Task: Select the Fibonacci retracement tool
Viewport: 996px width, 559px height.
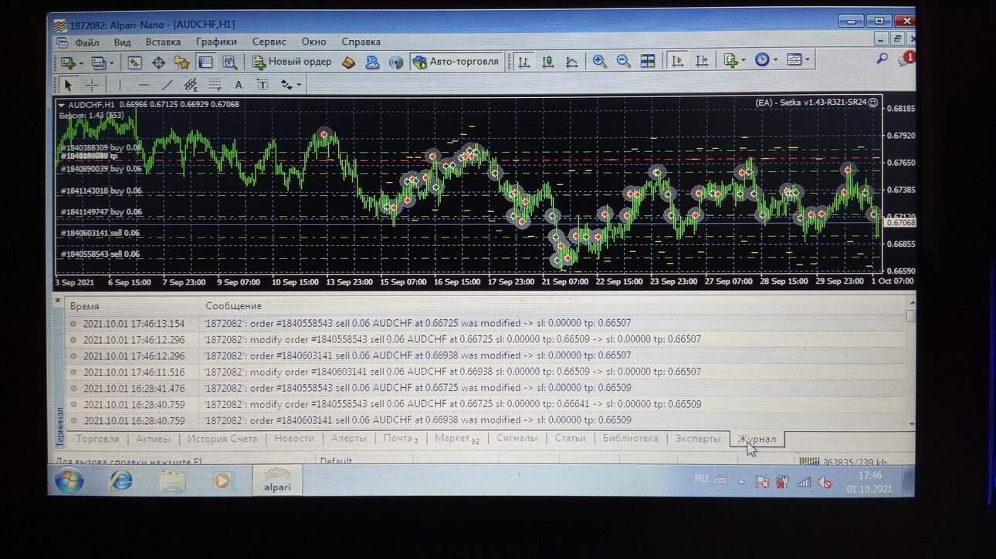Action: [x=215, y=85]
